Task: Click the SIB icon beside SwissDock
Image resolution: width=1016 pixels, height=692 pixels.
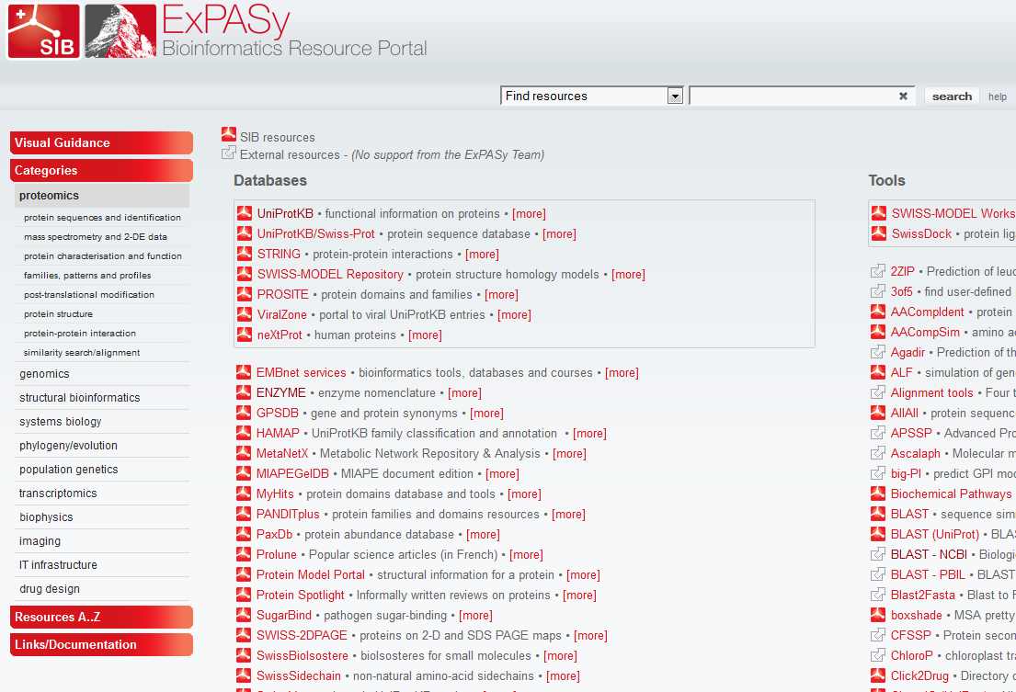Action: click(879, 233)
